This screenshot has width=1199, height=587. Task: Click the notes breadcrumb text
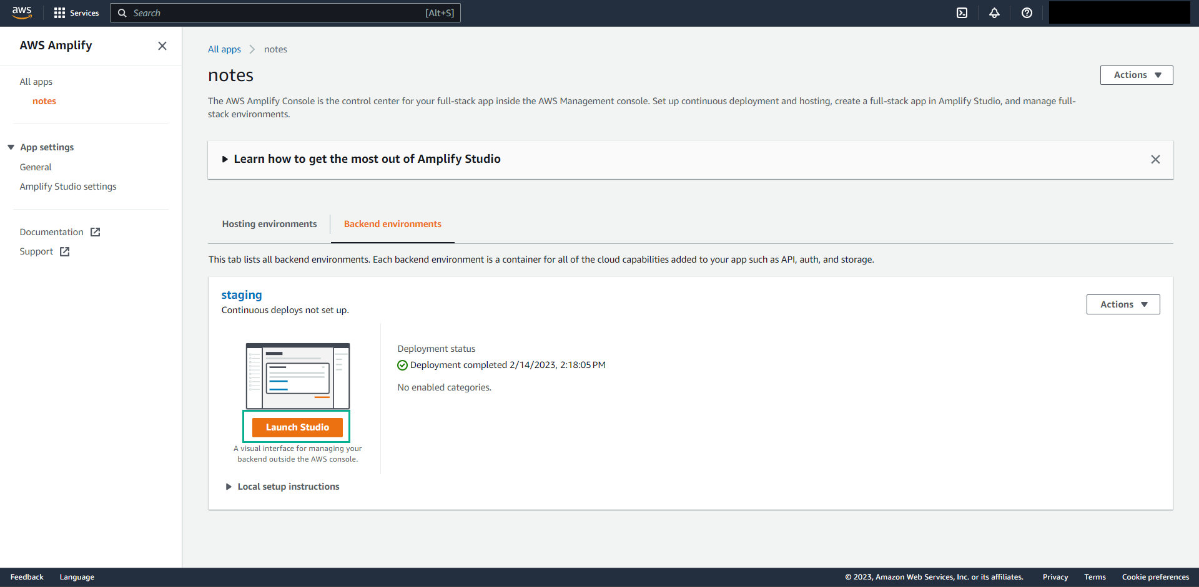pos(275,49)
